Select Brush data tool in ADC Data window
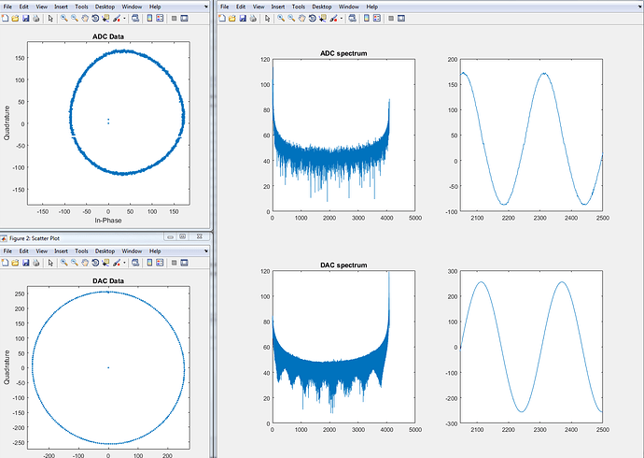This screenshot has height=458, width=644. (x=117, y=19)
